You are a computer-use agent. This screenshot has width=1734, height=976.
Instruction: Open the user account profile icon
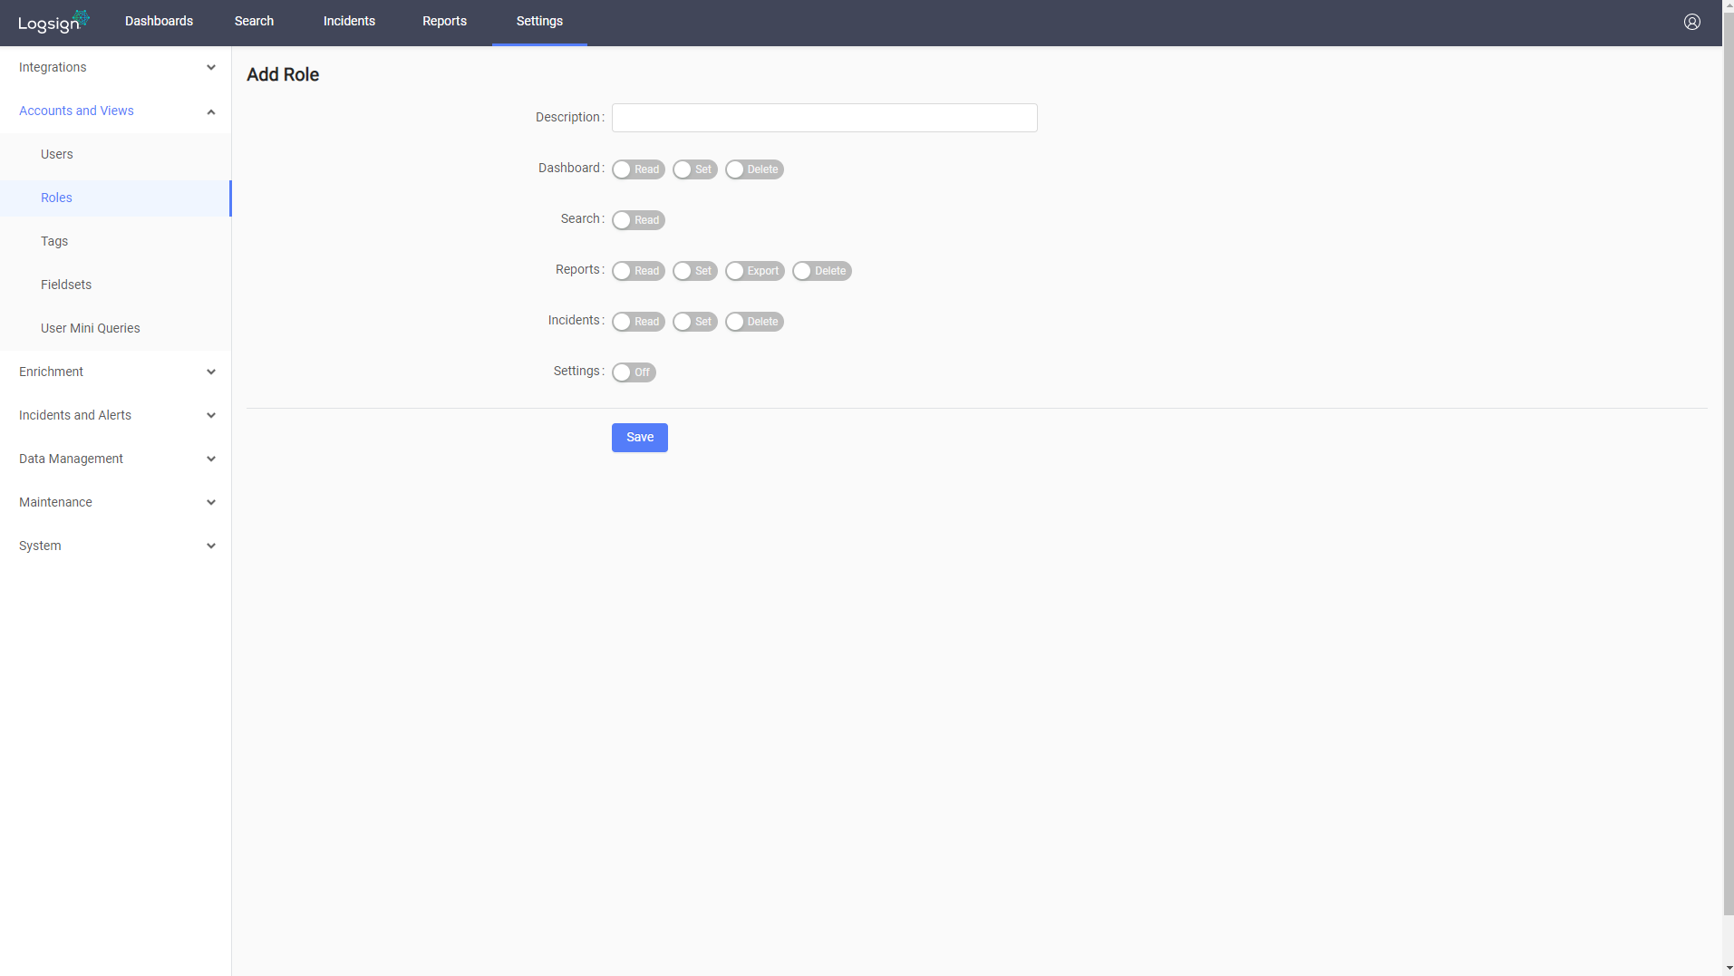(x=1691, y=22)
